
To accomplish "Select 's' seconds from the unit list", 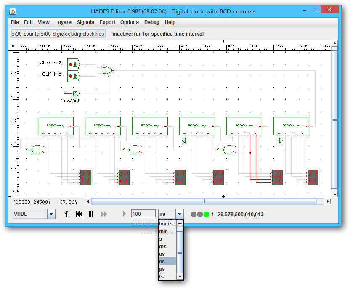I will (x=167, y=239).
